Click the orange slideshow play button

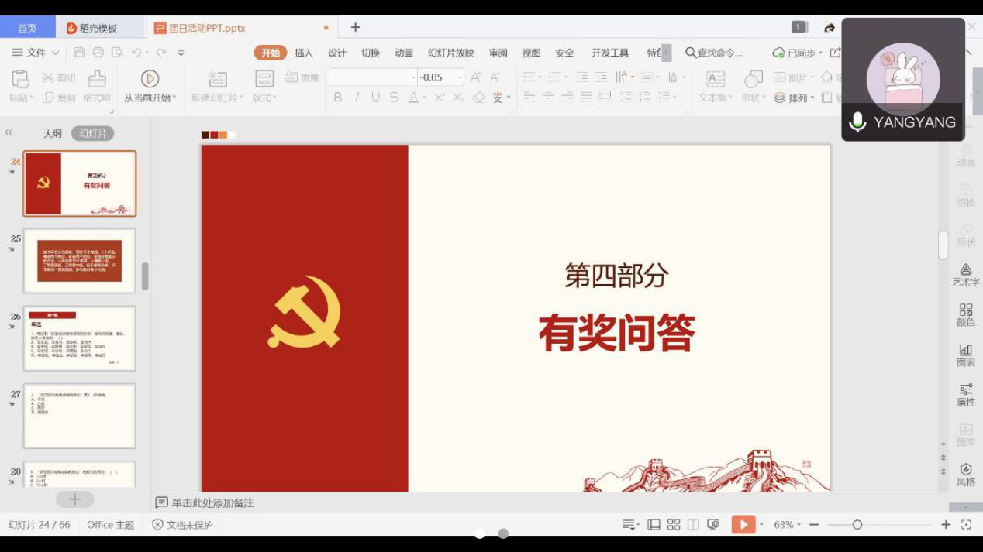743,525
